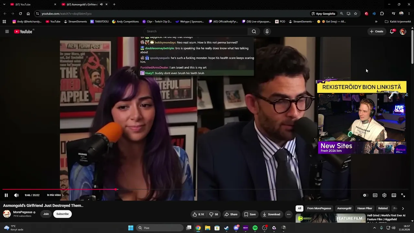The image size is (414, 233).
Task: Bookmark this page with the star icon
Action: point(355,14)
